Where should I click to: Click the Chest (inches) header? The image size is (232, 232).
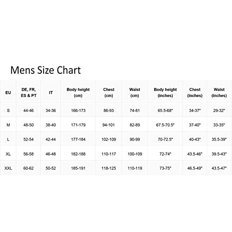click(195, 92)
